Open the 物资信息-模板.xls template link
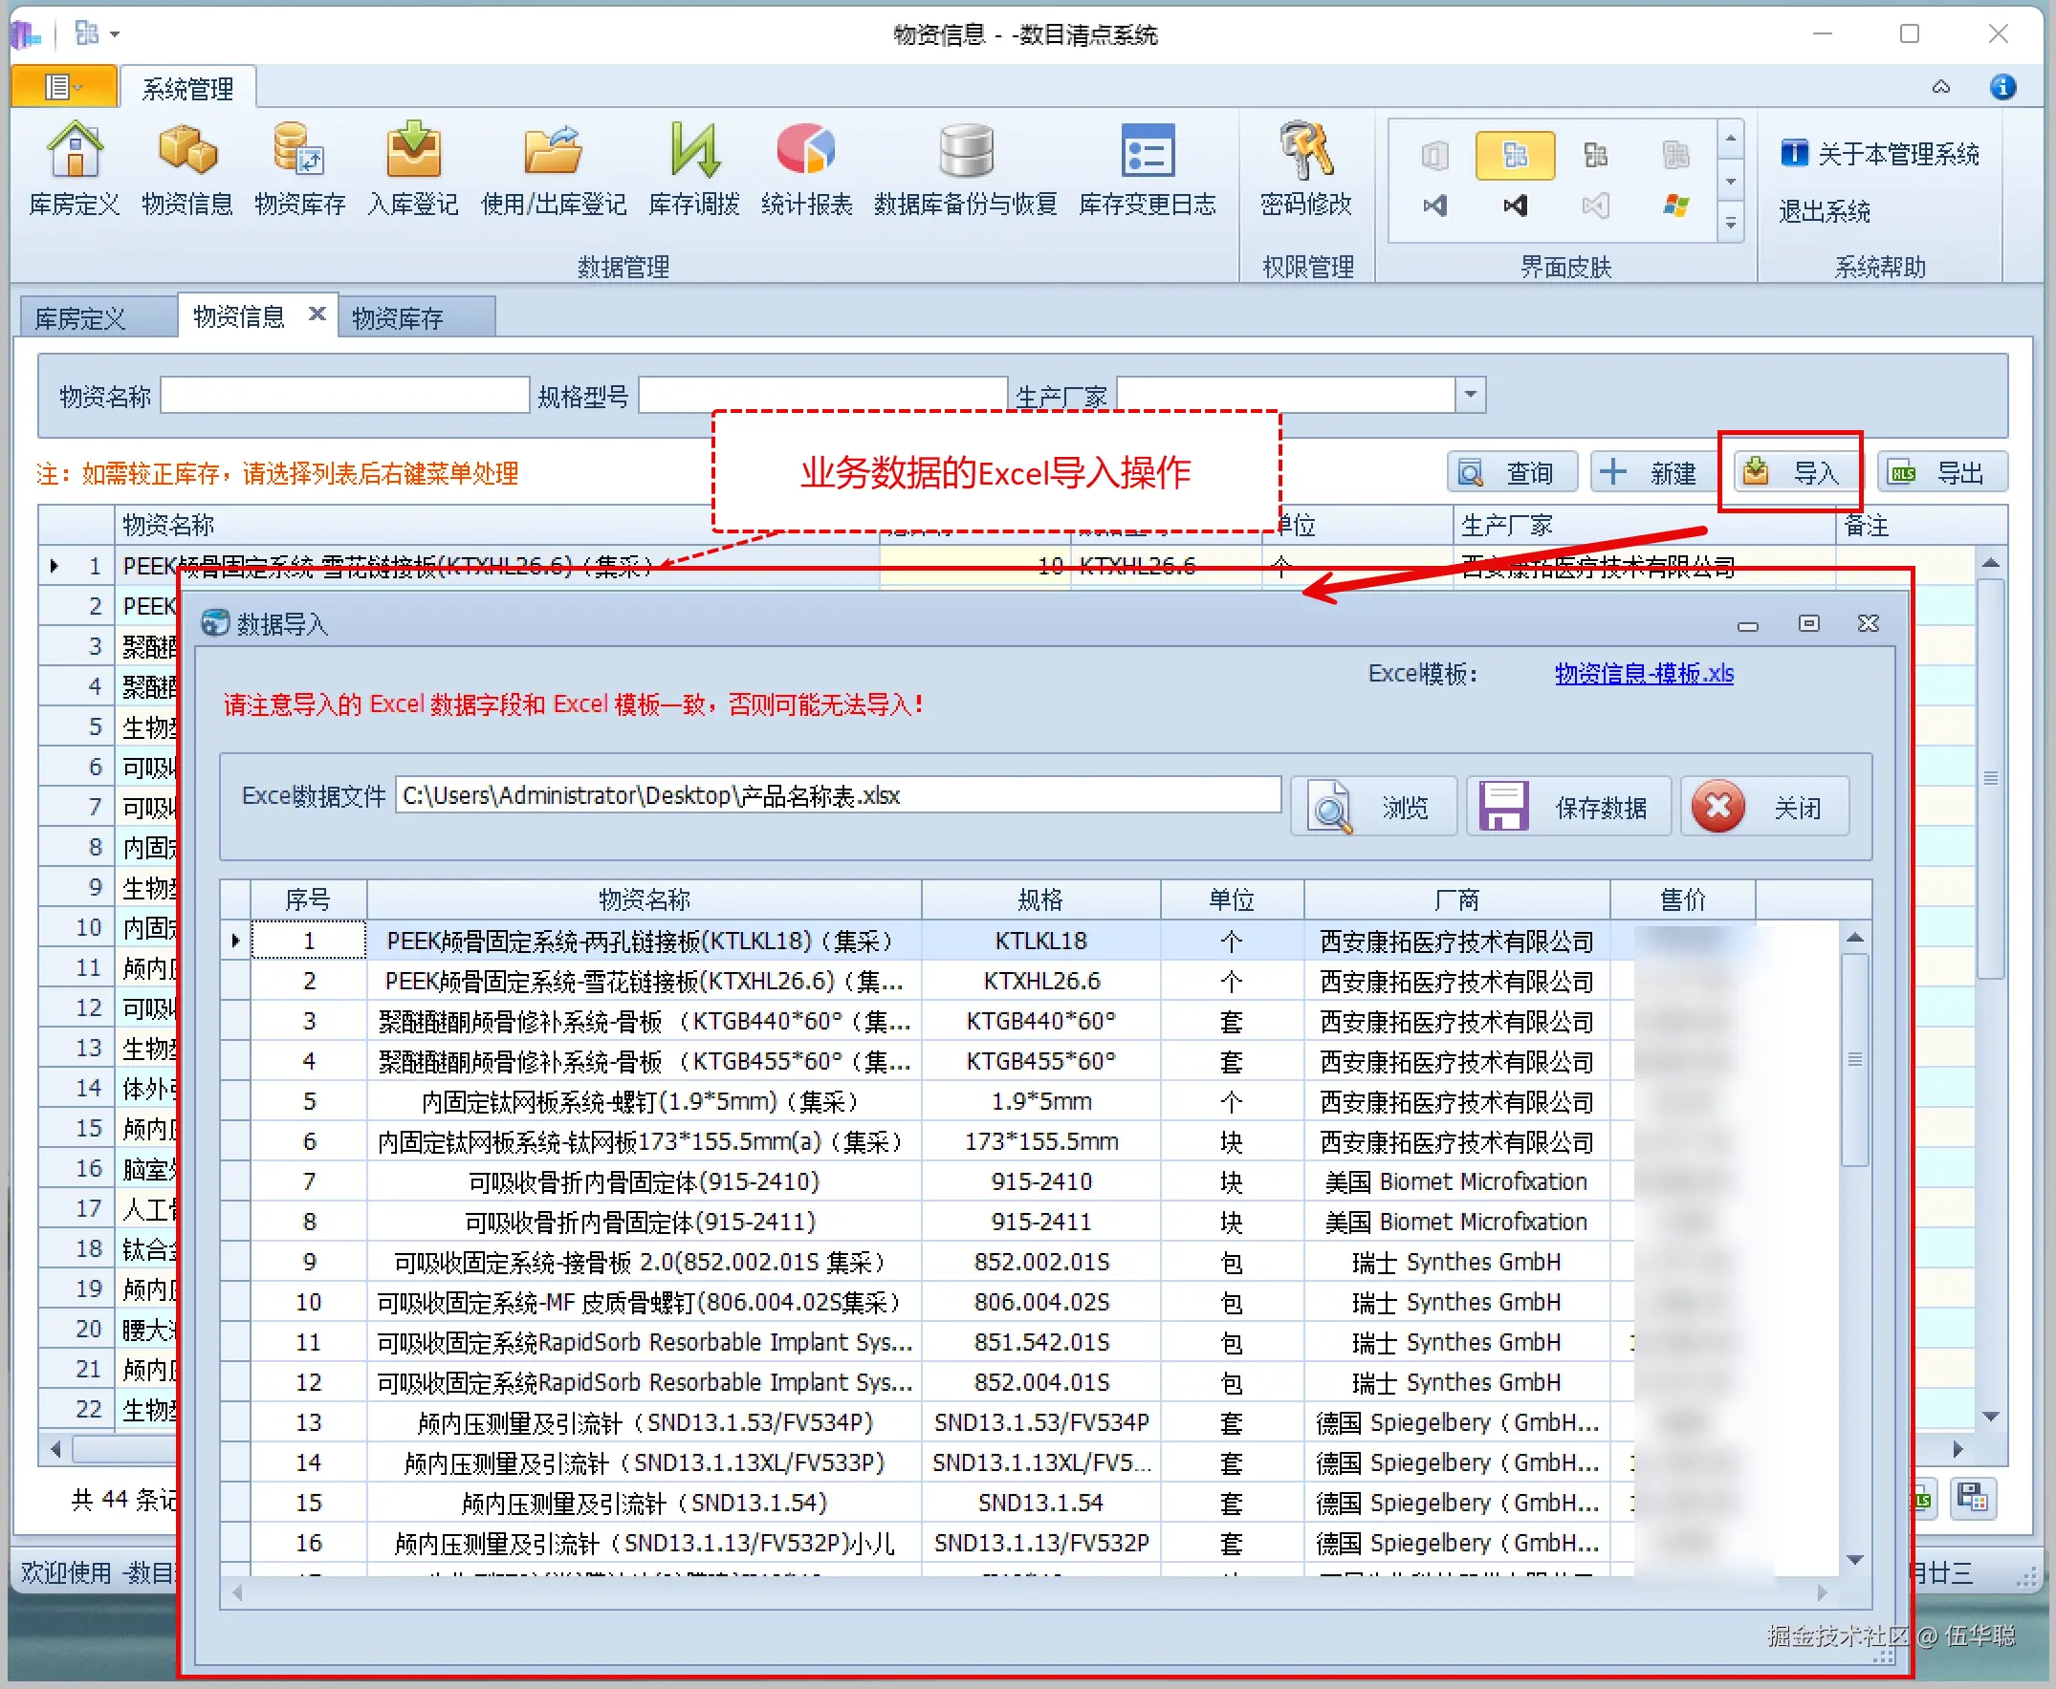 pos(1643,673)
